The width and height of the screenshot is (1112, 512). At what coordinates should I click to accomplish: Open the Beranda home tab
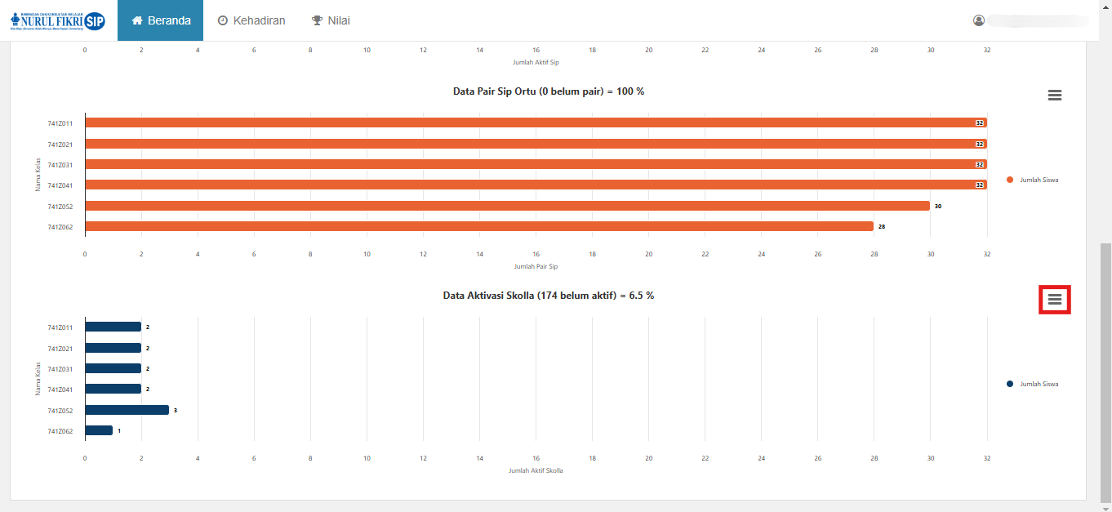tap(161, 20)
